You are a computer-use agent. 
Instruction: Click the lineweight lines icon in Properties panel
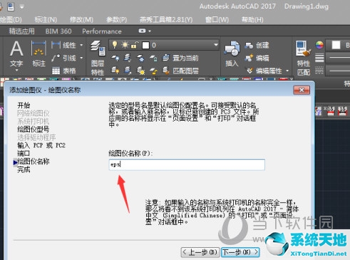coord(319,58)
